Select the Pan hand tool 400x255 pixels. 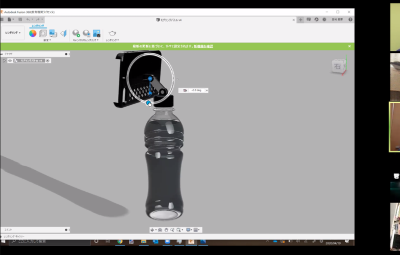click(166, 230)
